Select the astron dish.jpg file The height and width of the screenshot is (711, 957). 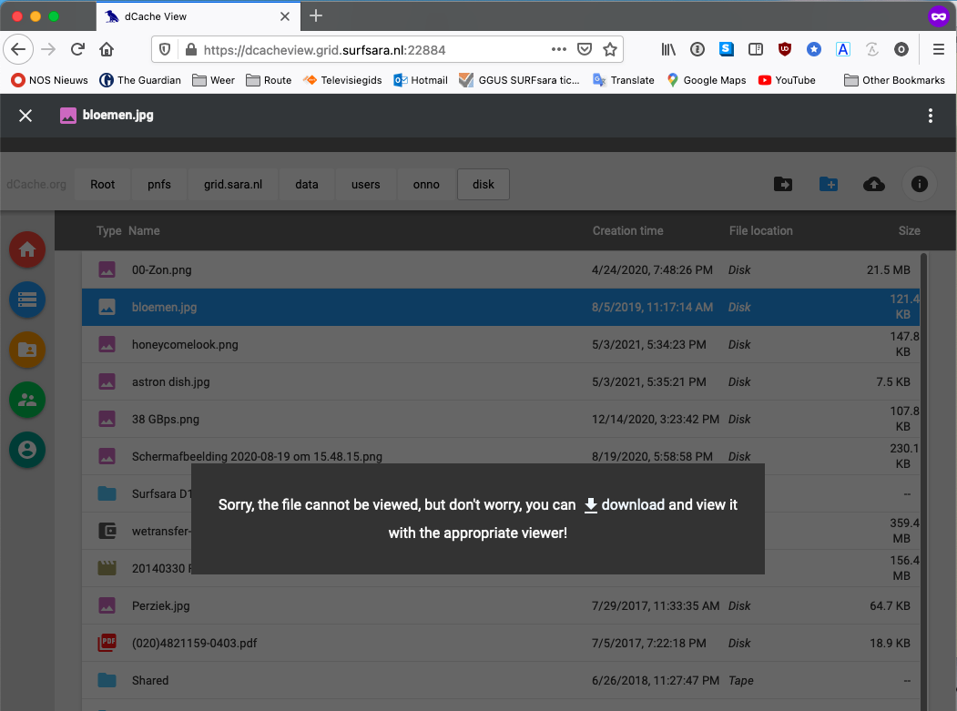point(501,381)
